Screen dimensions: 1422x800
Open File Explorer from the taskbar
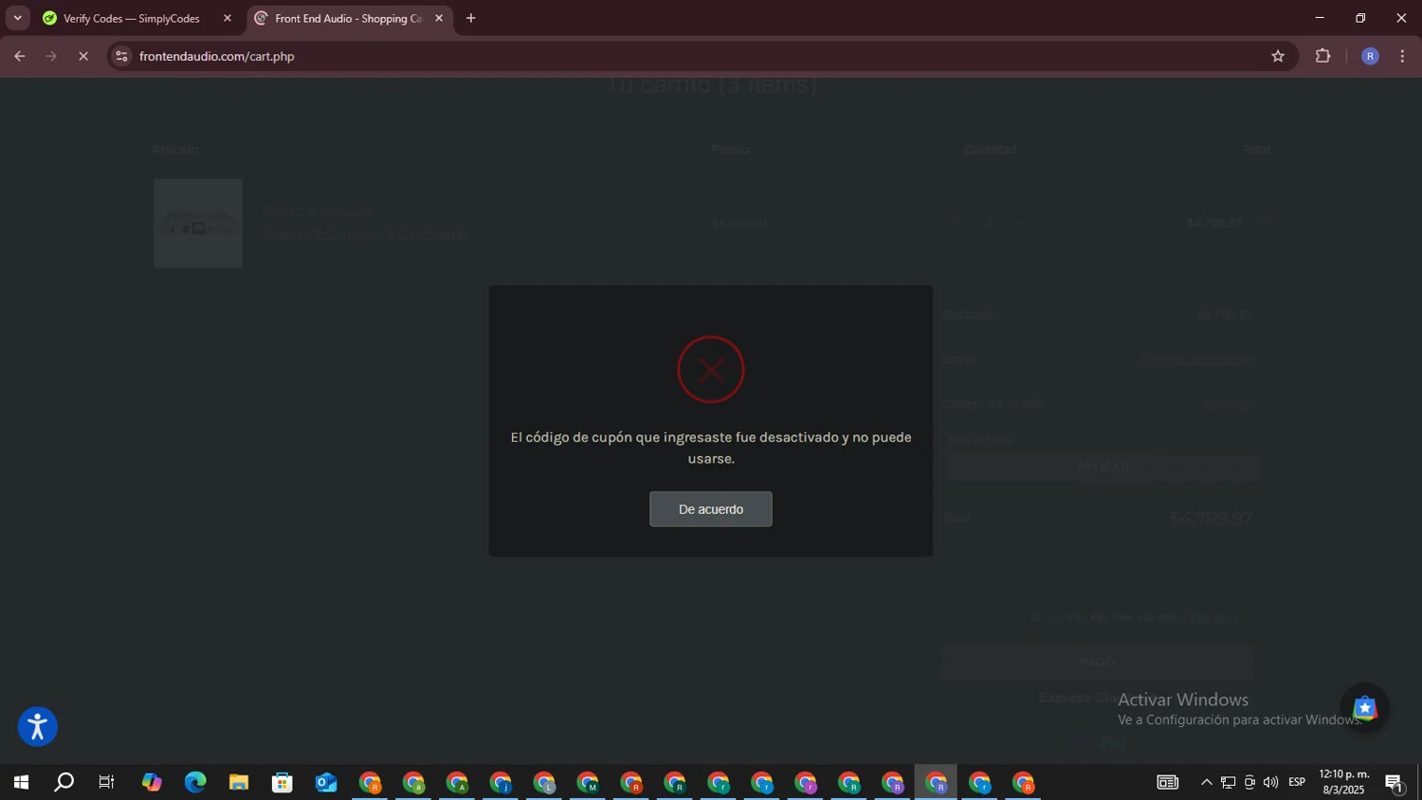click(x=239, y=783)
